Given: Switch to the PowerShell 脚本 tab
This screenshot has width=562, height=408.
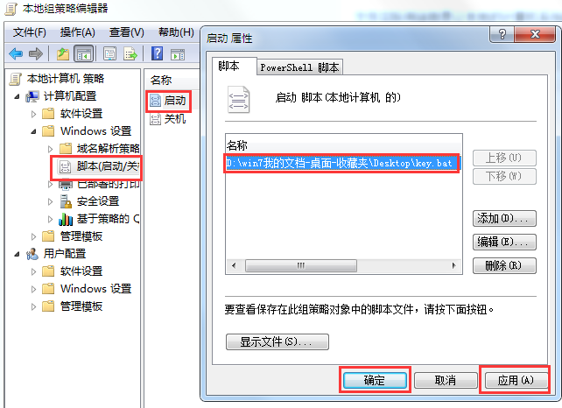Looking at the screenshot, I should (299, 67).
